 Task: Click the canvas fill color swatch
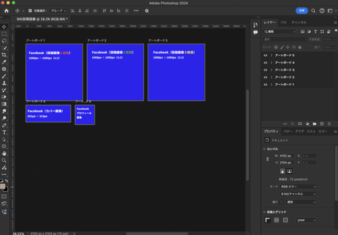tap(281, 202)
